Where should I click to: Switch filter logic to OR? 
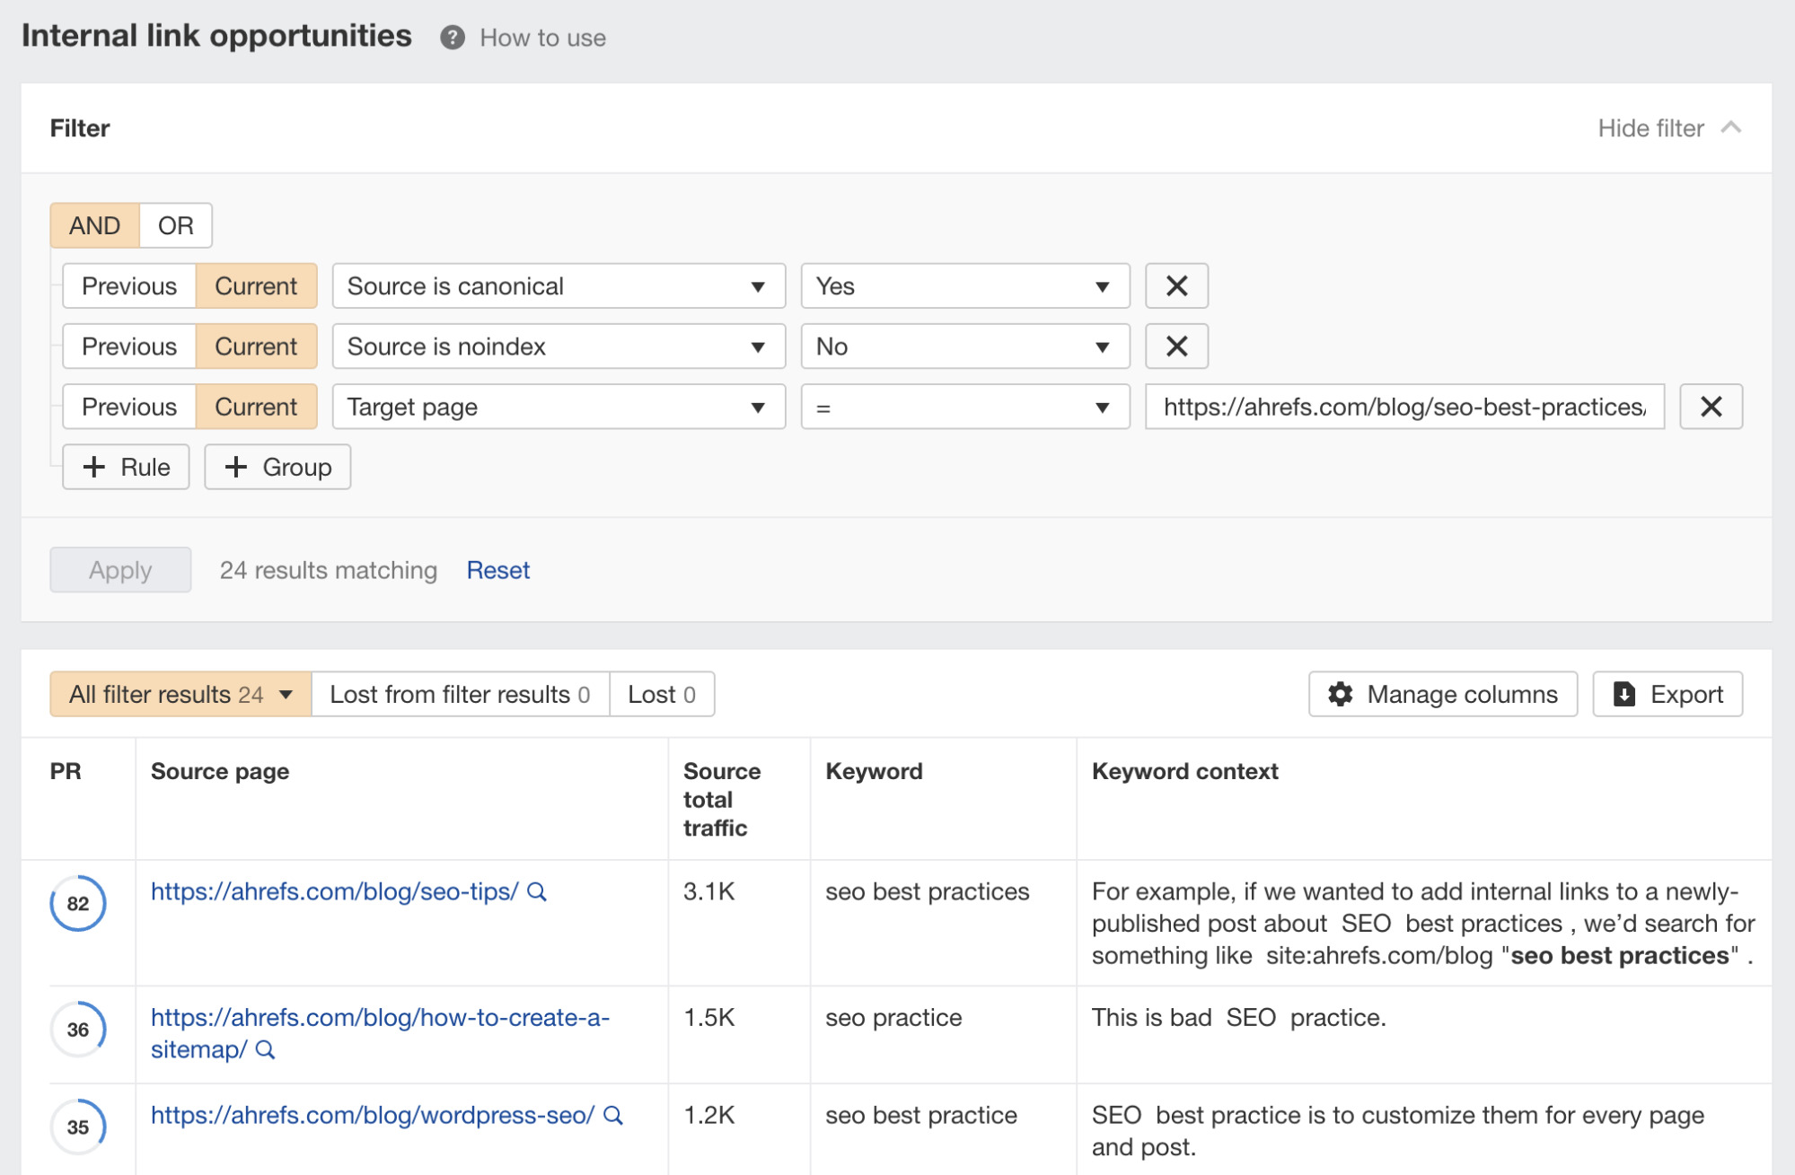[x=176, y=225]
